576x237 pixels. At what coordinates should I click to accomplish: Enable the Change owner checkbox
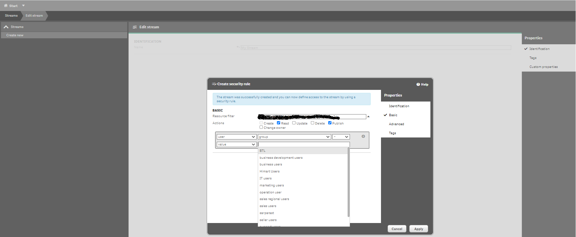point(261,127)
